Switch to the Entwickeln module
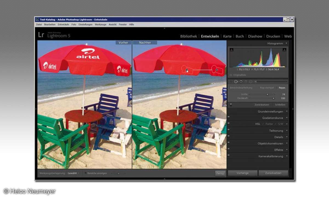Viewport: 329px width, 197px height. click(x=210, y=36)
